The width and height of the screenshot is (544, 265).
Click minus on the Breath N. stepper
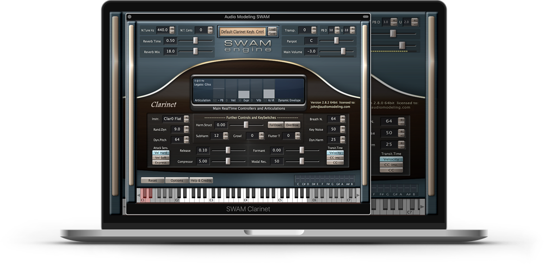point(343,121)
